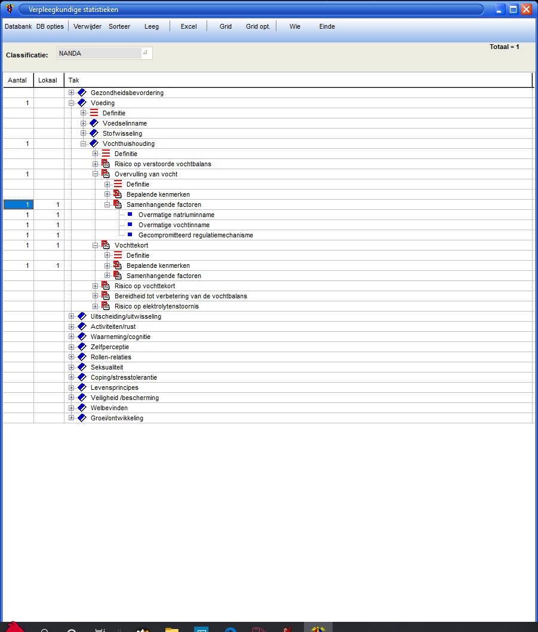The width and height of the screenshot is (538, 632).
Task: Click the icon beside Risico op elektrolytenstoornis
Action: pyautogui.click(x=106, y=306)
